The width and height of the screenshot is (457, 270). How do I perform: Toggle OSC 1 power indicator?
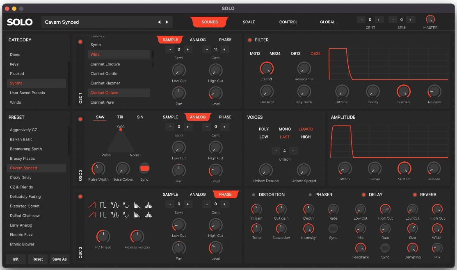80,42
